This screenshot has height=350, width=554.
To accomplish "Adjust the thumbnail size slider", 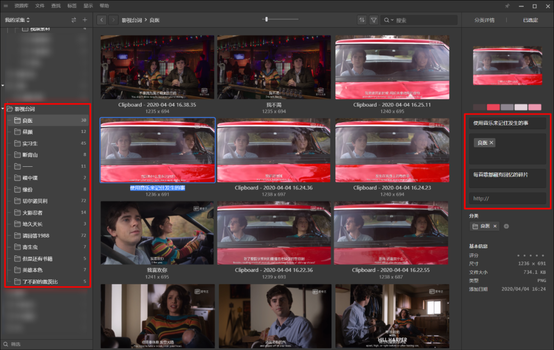I will 266,20.
